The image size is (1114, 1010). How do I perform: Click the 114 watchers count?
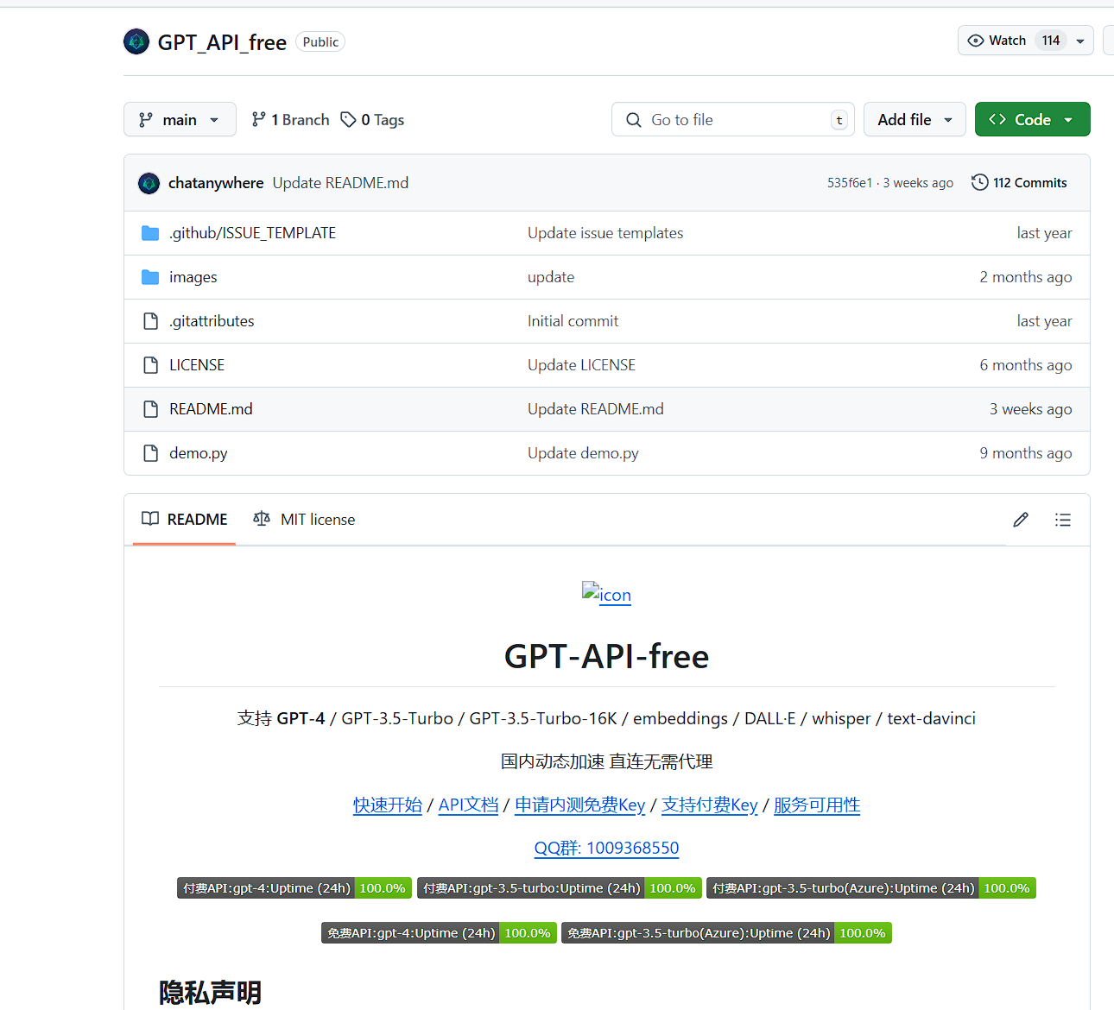pos(1051,41)
